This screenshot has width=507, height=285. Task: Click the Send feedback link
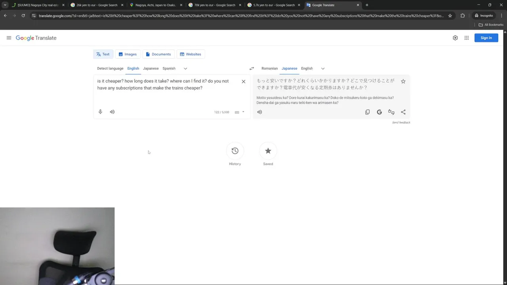(401, 123)
